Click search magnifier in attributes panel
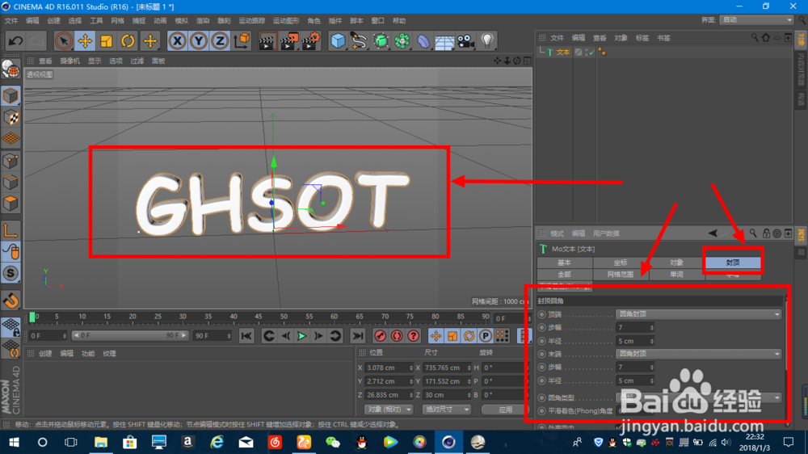Image resolution: width=808 pixels, height=454 pixels. (753, 233)
